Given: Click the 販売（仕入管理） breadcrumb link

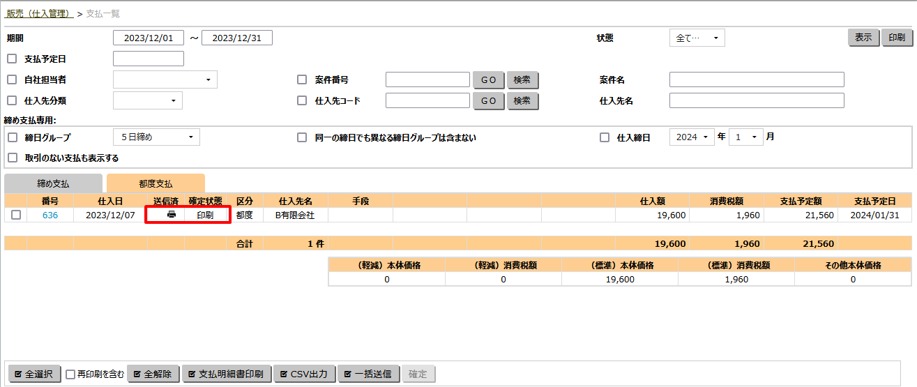Looking at the screenshot, I should 40,13.
